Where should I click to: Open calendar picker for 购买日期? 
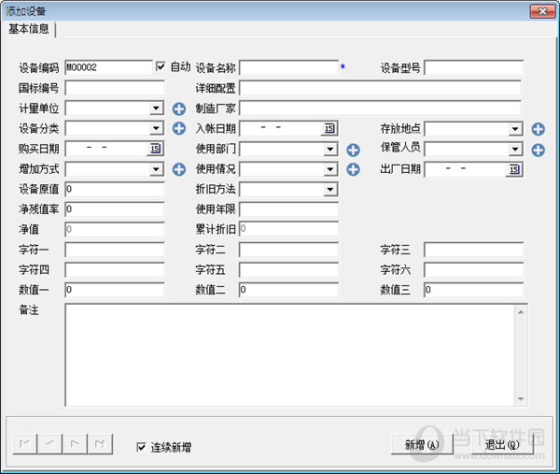tap(155, 149)
